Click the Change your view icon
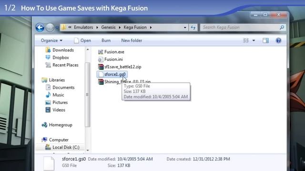This screenshot has width=305, height=171. [246, 40]
